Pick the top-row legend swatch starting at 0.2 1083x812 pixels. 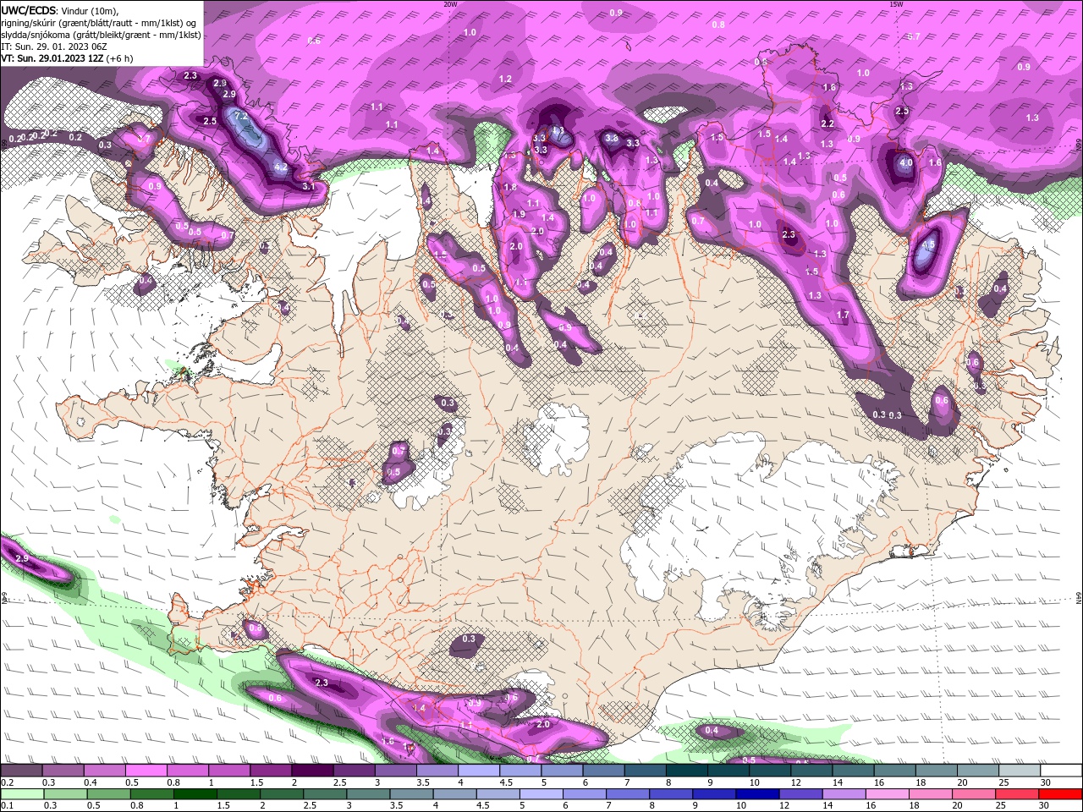tap(21, 770)
